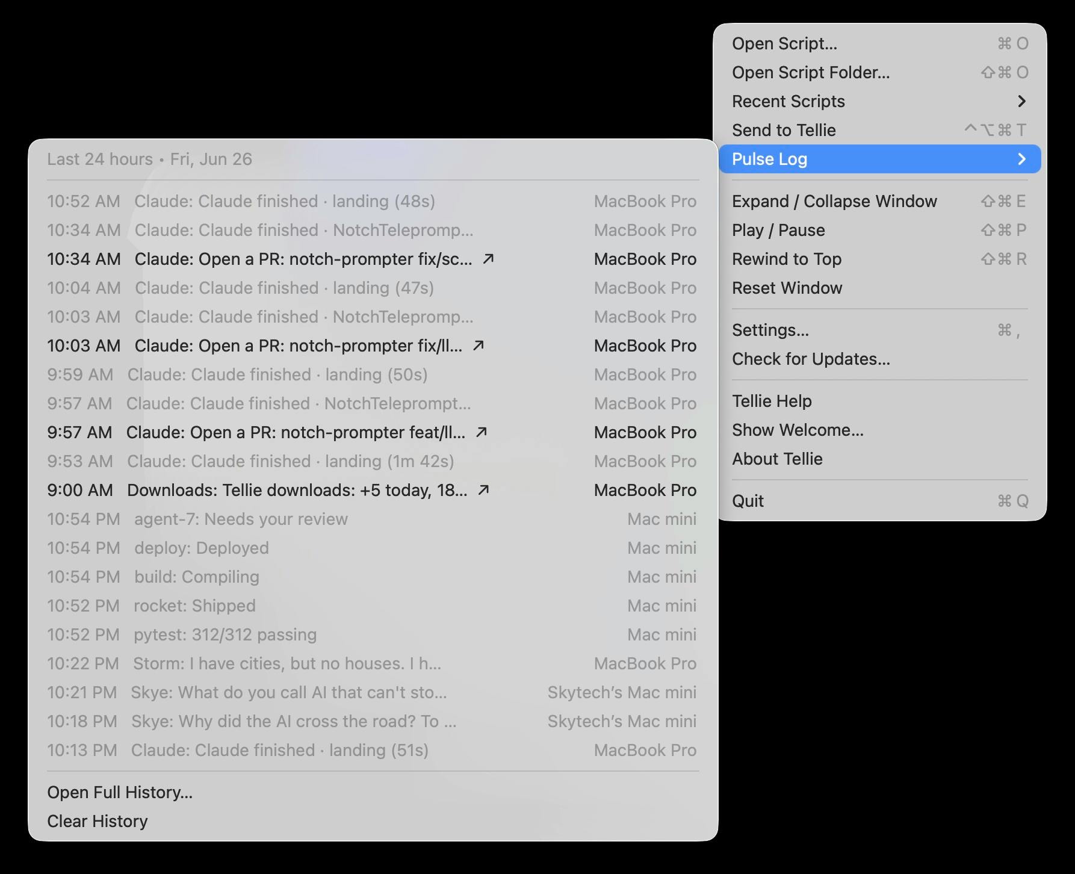Open 10:34 AM 'Open a PR: notch-prompter fix/sc…' entry
Viewport: 1075px width, 874px height.
point(373,259)
